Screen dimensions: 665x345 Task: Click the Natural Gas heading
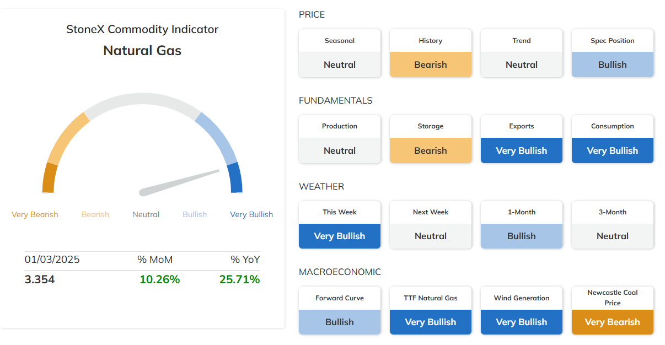[142, 51]
